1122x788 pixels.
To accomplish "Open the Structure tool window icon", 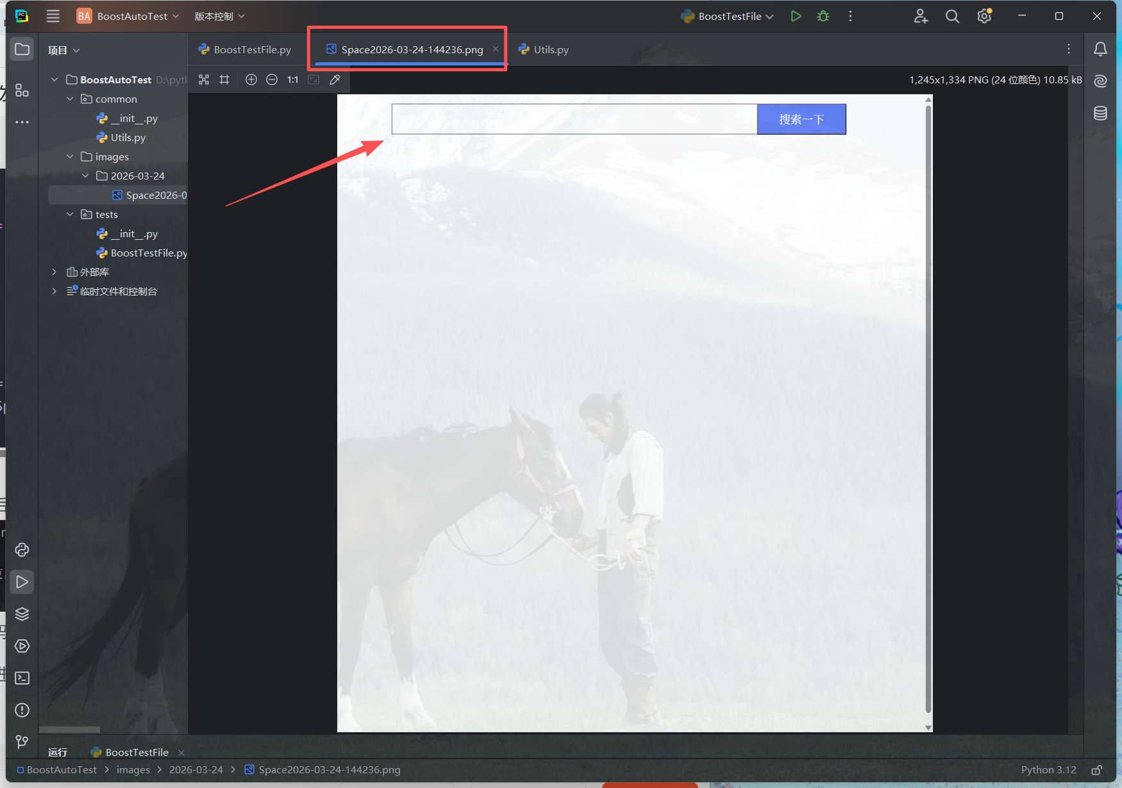I will point(22,90).
